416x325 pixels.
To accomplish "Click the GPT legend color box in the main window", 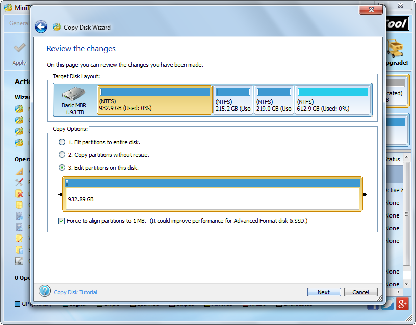I will point(17,304).
